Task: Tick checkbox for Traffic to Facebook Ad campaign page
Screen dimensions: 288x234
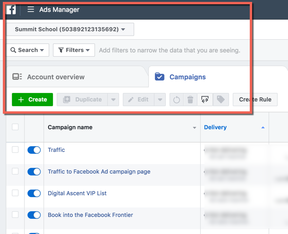Action: 15,171
